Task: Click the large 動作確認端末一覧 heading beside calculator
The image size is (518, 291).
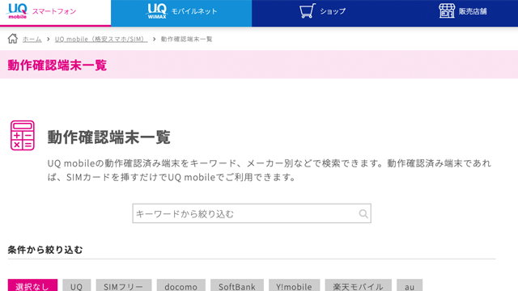Action: click(109, 137)
